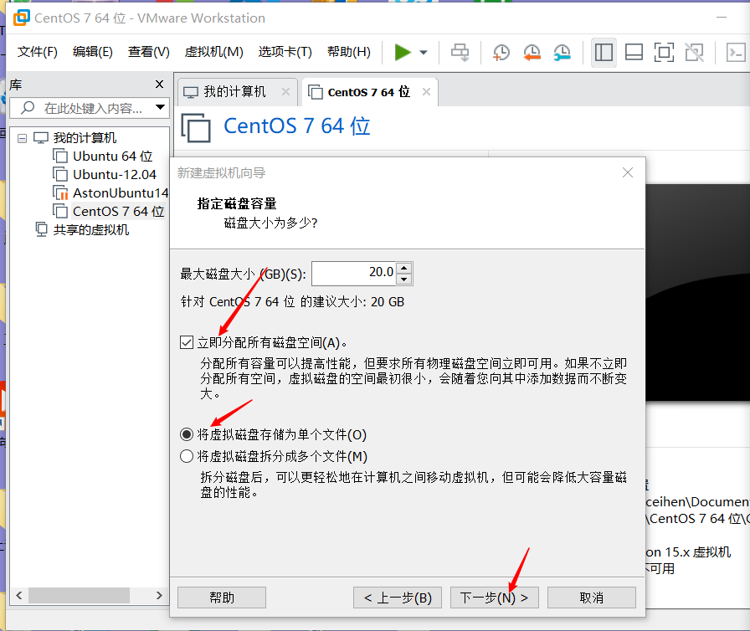Click the 共享的虚拟机 icon
This screenshot has width=750, height=631.
click(x=41, y=229)
